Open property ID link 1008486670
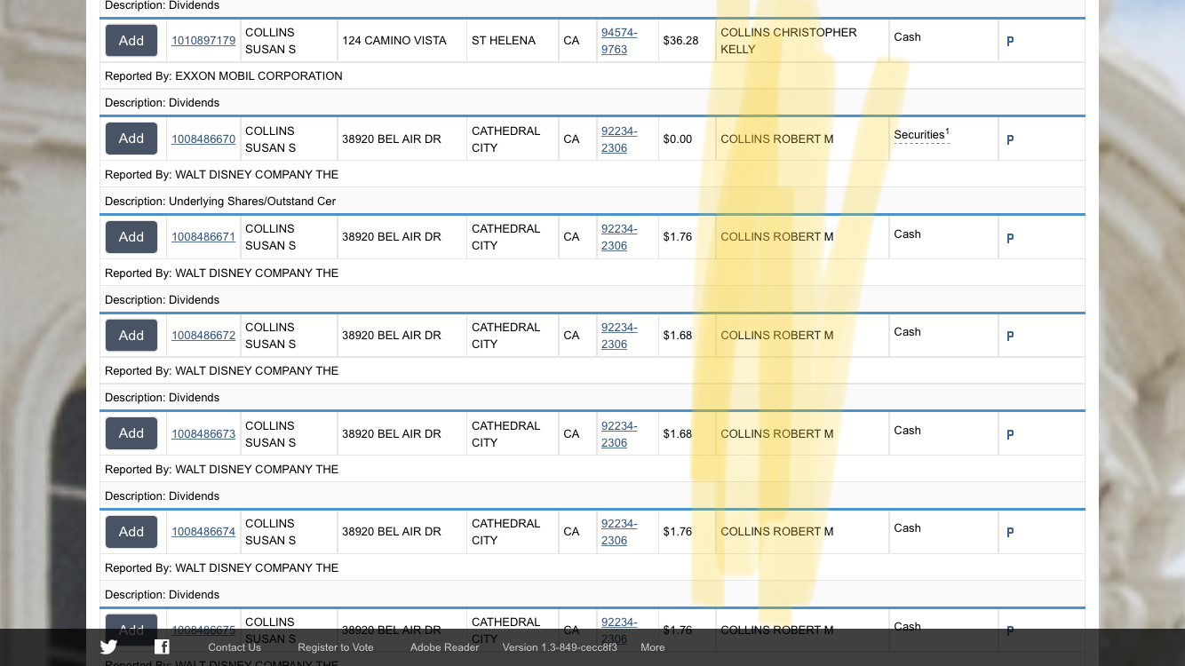1185x666 pixels. [203, 139]
